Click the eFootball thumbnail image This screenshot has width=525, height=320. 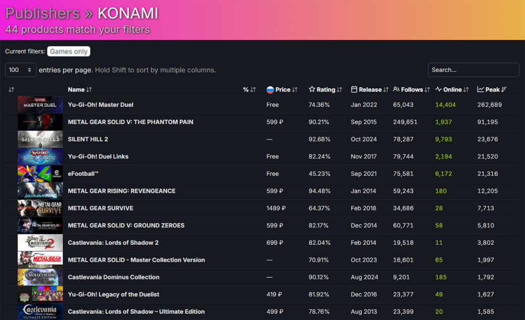[x=40, y=173]
